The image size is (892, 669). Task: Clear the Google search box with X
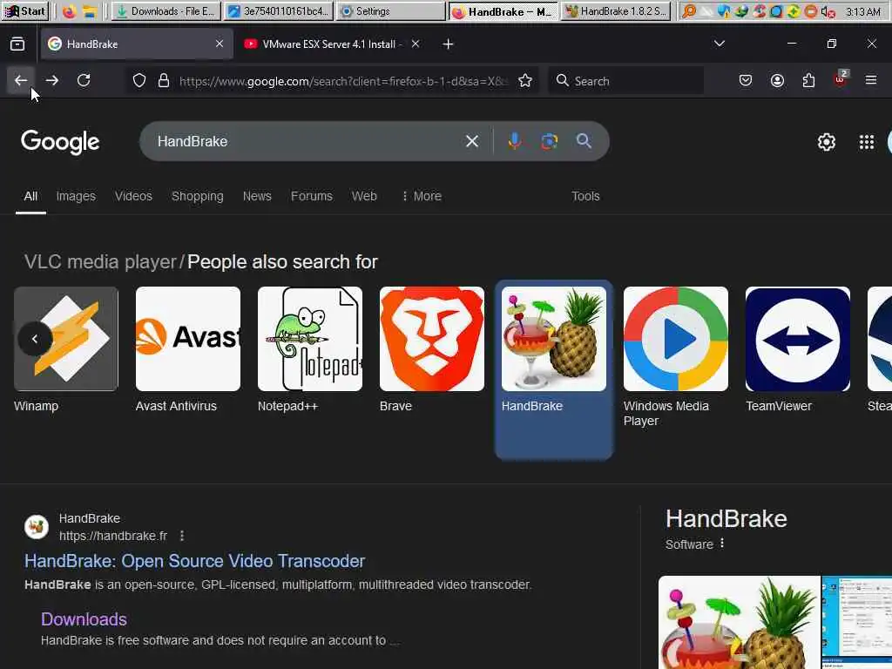[x=471, y=141]
